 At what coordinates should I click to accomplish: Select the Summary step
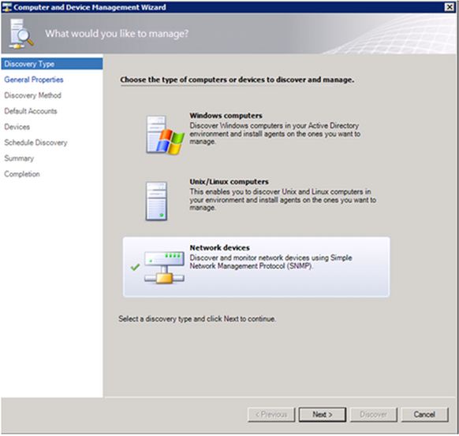point(19,158)
